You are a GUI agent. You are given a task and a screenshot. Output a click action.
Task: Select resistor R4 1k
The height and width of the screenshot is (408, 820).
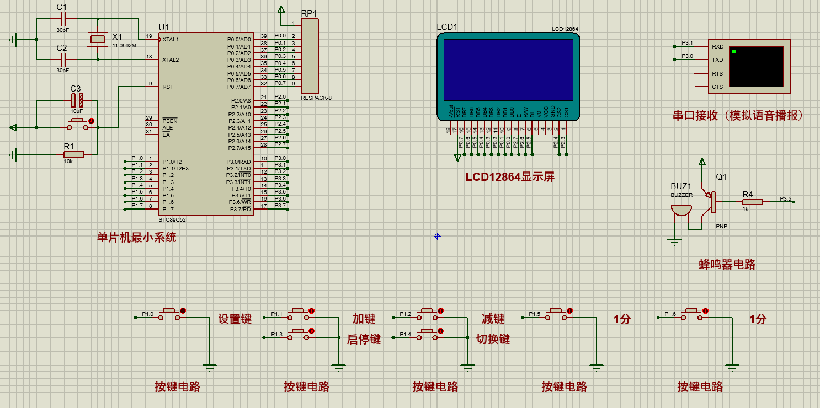(752, 202)
